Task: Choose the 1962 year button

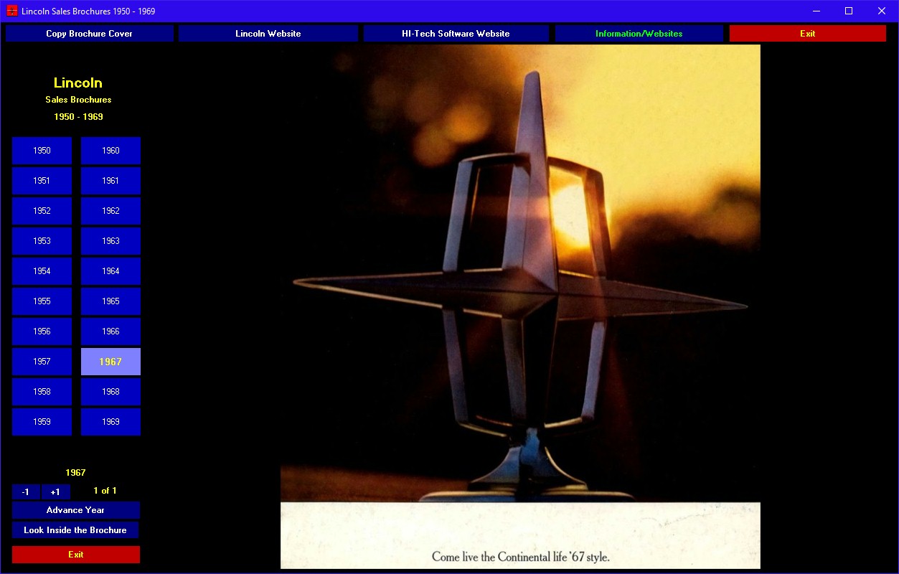Action: (x=110, y=211)
